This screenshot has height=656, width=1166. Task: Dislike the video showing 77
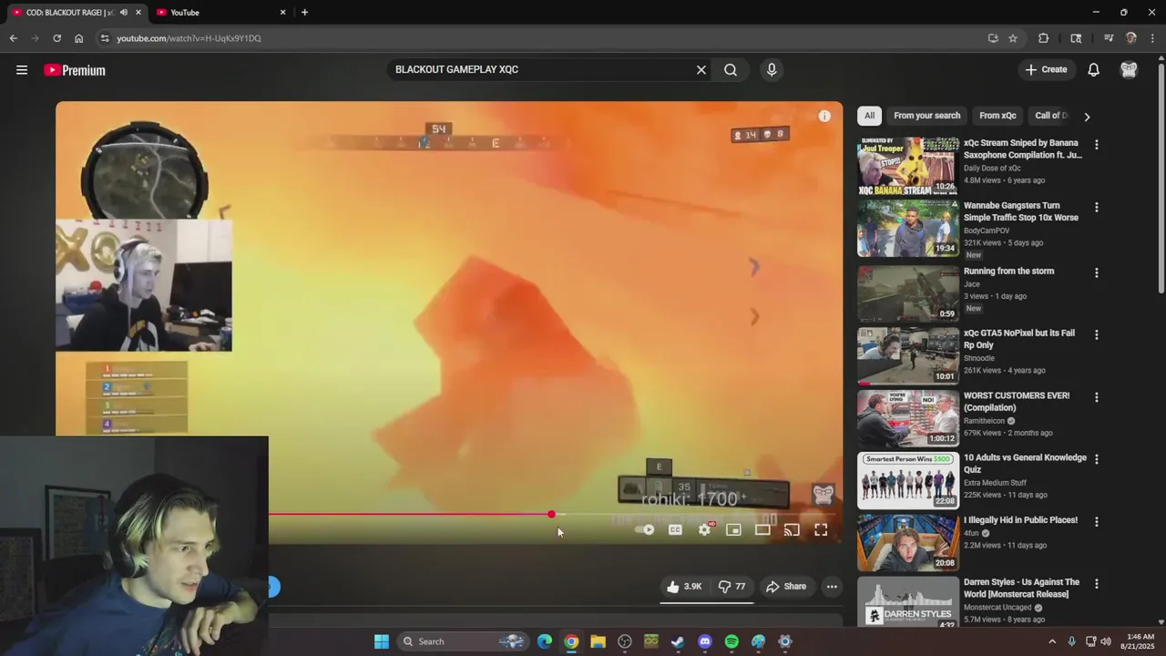pyautogui.click(x=731, y=587)
